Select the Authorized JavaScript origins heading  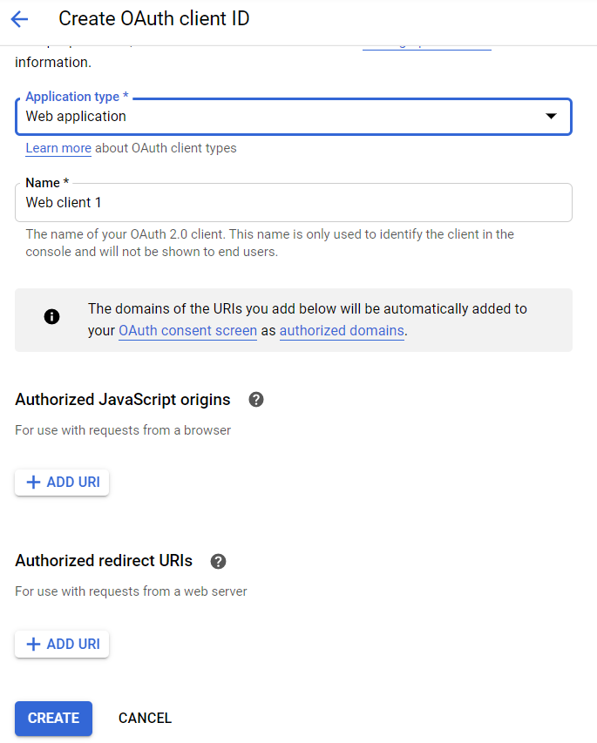coord(123,400)
